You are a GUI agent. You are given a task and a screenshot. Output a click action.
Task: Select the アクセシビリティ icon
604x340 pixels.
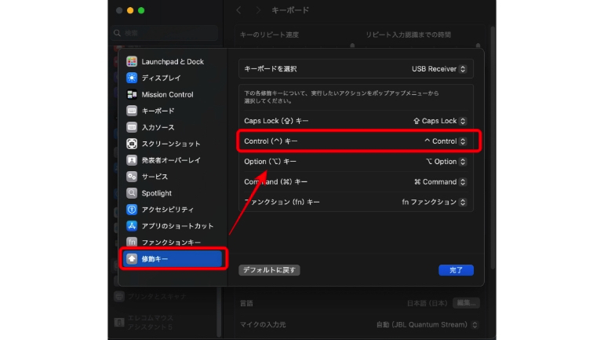tap(132, 210)
